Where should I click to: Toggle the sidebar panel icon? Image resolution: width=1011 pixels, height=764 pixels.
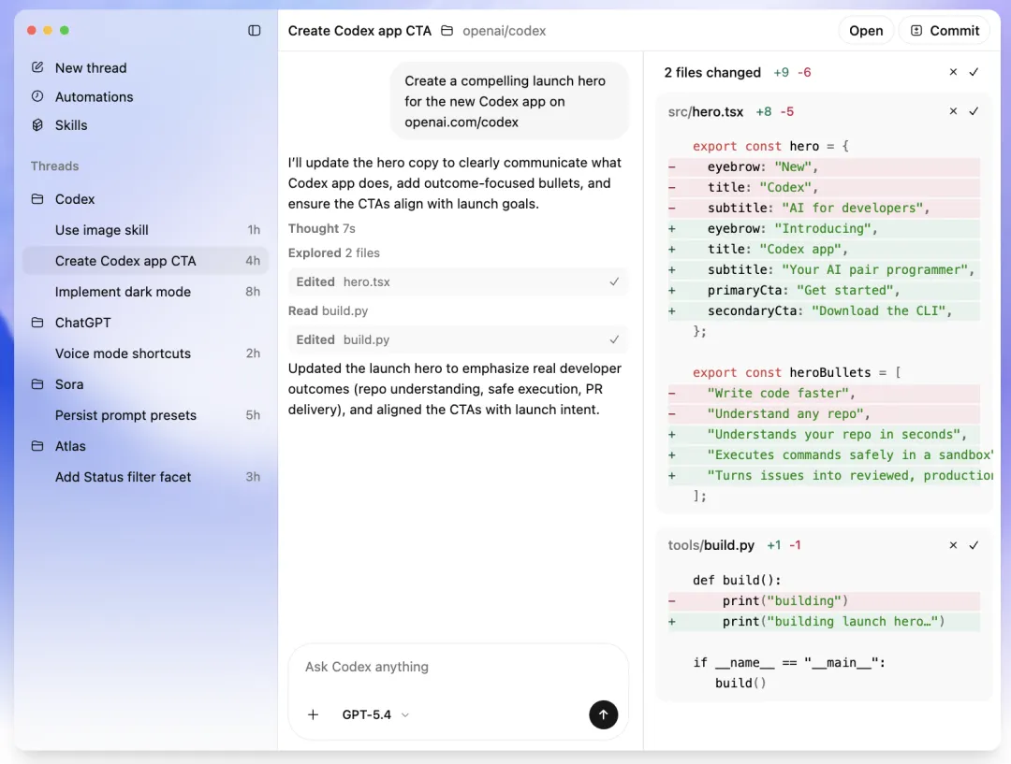tap(254, 30)
